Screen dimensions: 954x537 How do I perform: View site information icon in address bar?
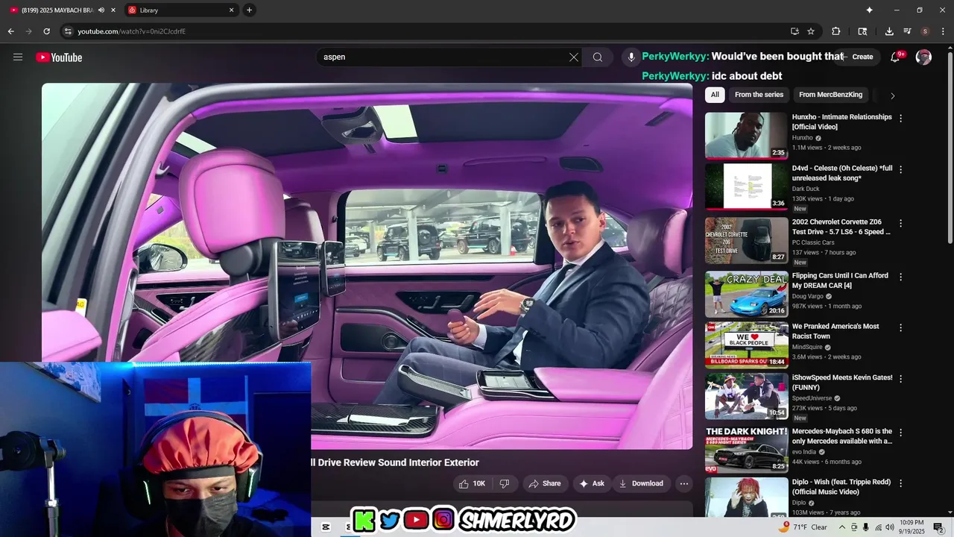[x=67, y=31]
